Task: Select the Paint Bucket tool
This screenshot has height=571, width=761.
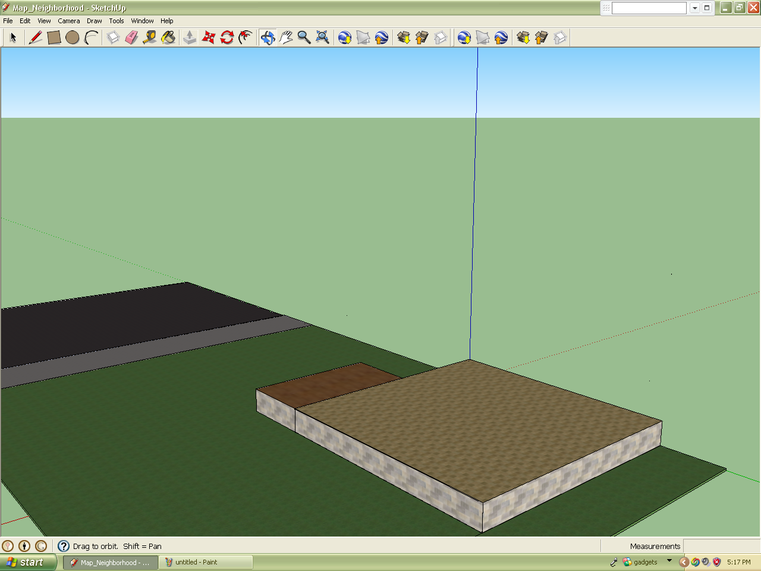Action: pos(168,37)
